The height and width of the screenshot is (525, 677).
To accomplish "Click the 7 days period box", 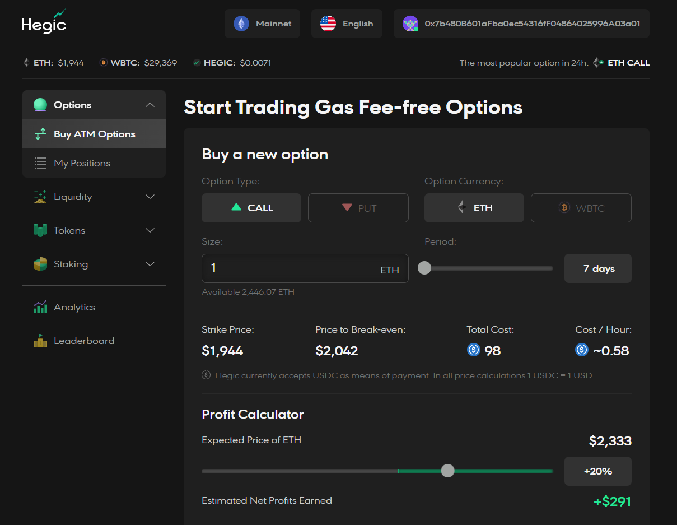I will pos(598,268).
